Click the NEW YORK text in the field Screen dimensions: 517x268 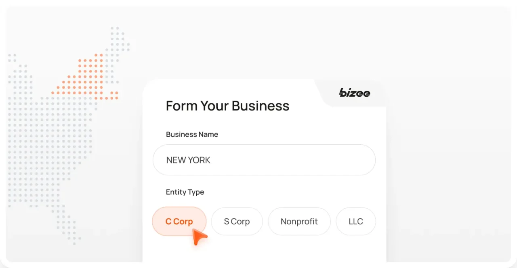[x=188, y=160]
